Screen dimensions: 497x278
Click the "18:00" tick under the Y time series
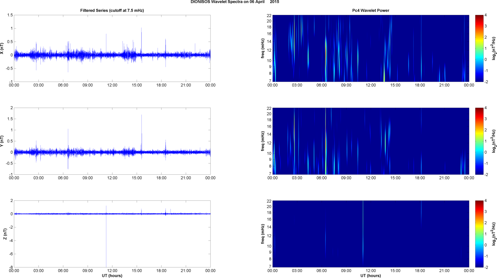click(161, 178)
